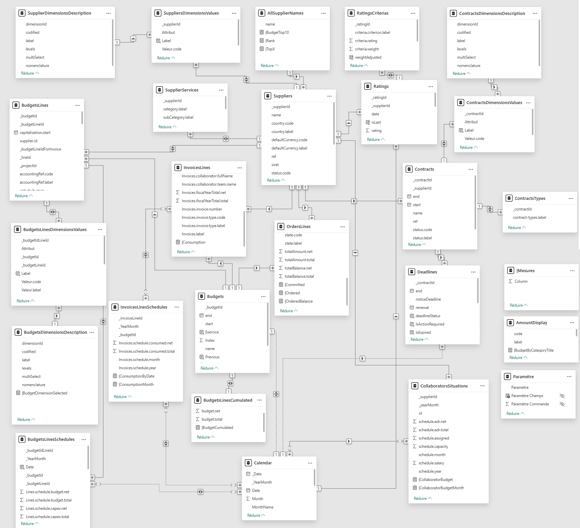The height and width of the screenshot is (528, 580).
Task: Open the ellipsis menu on AllSupplierNames
Action: (x=323, y=13)
